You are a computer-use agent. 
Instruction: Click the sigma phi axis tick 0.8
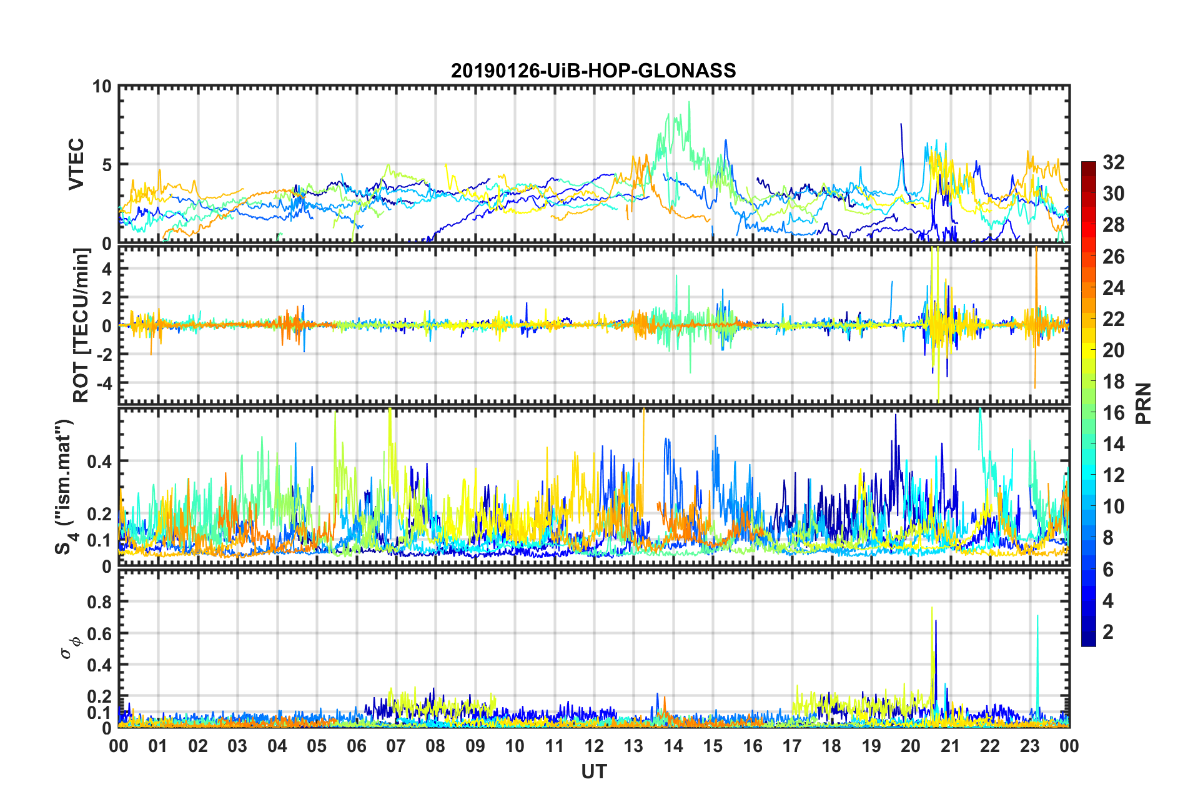tap(99, 602)
